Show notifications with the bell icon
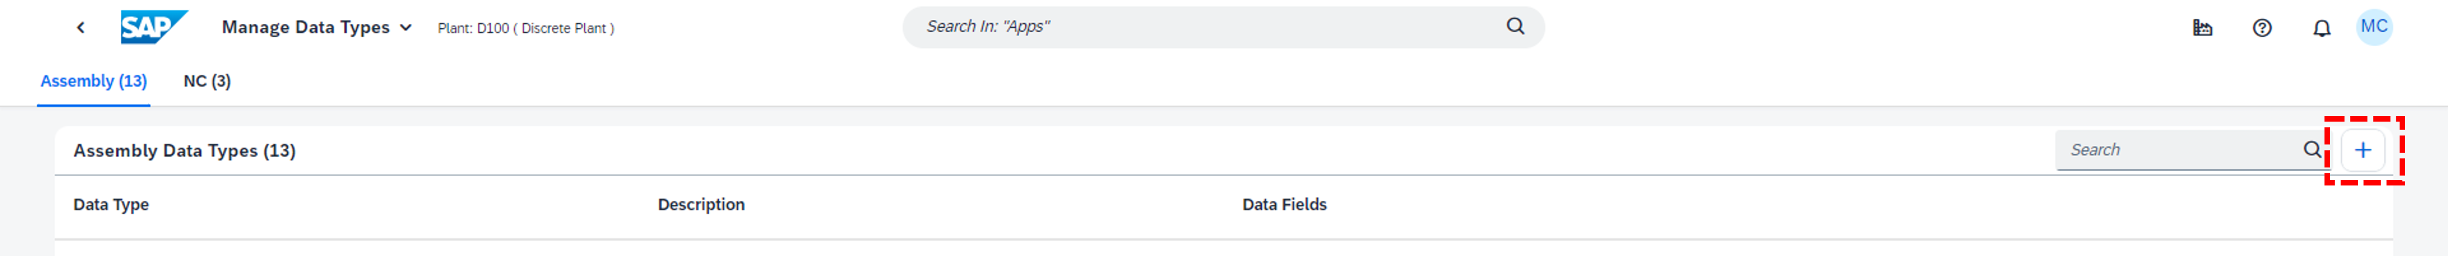This screenshot has height=256, width=2448. point(2322,28)
